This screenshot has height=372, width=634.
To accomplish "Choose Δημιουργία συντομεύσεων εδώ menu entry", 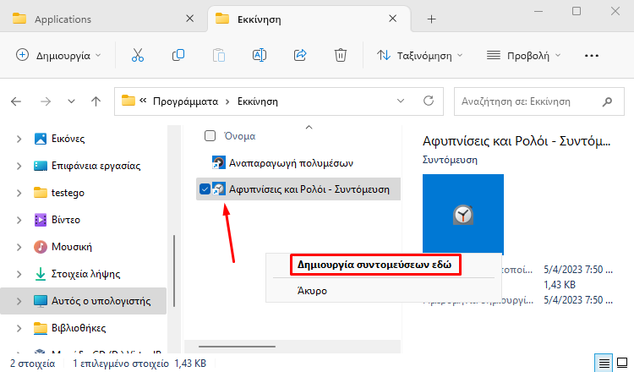I will 374,265.
